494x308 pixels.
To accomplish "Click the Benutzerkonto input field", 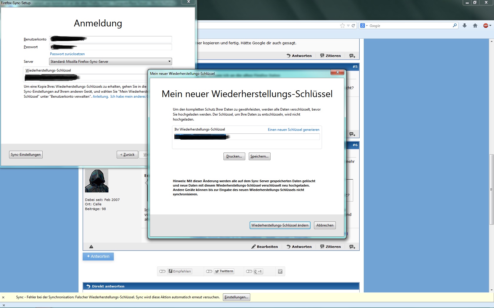I will pyautogui.click(x=111, y=39).
